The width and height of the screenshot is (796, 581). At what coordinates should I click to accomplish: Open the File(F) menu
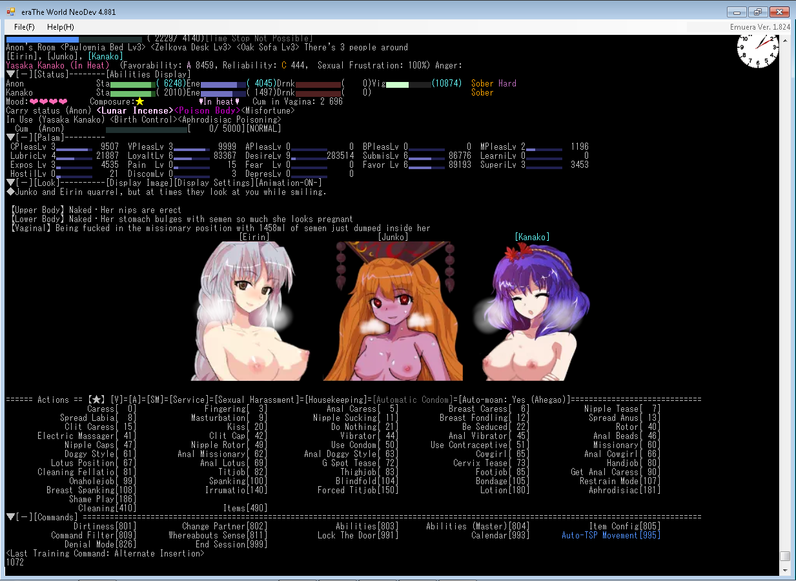tap(25, 27)
